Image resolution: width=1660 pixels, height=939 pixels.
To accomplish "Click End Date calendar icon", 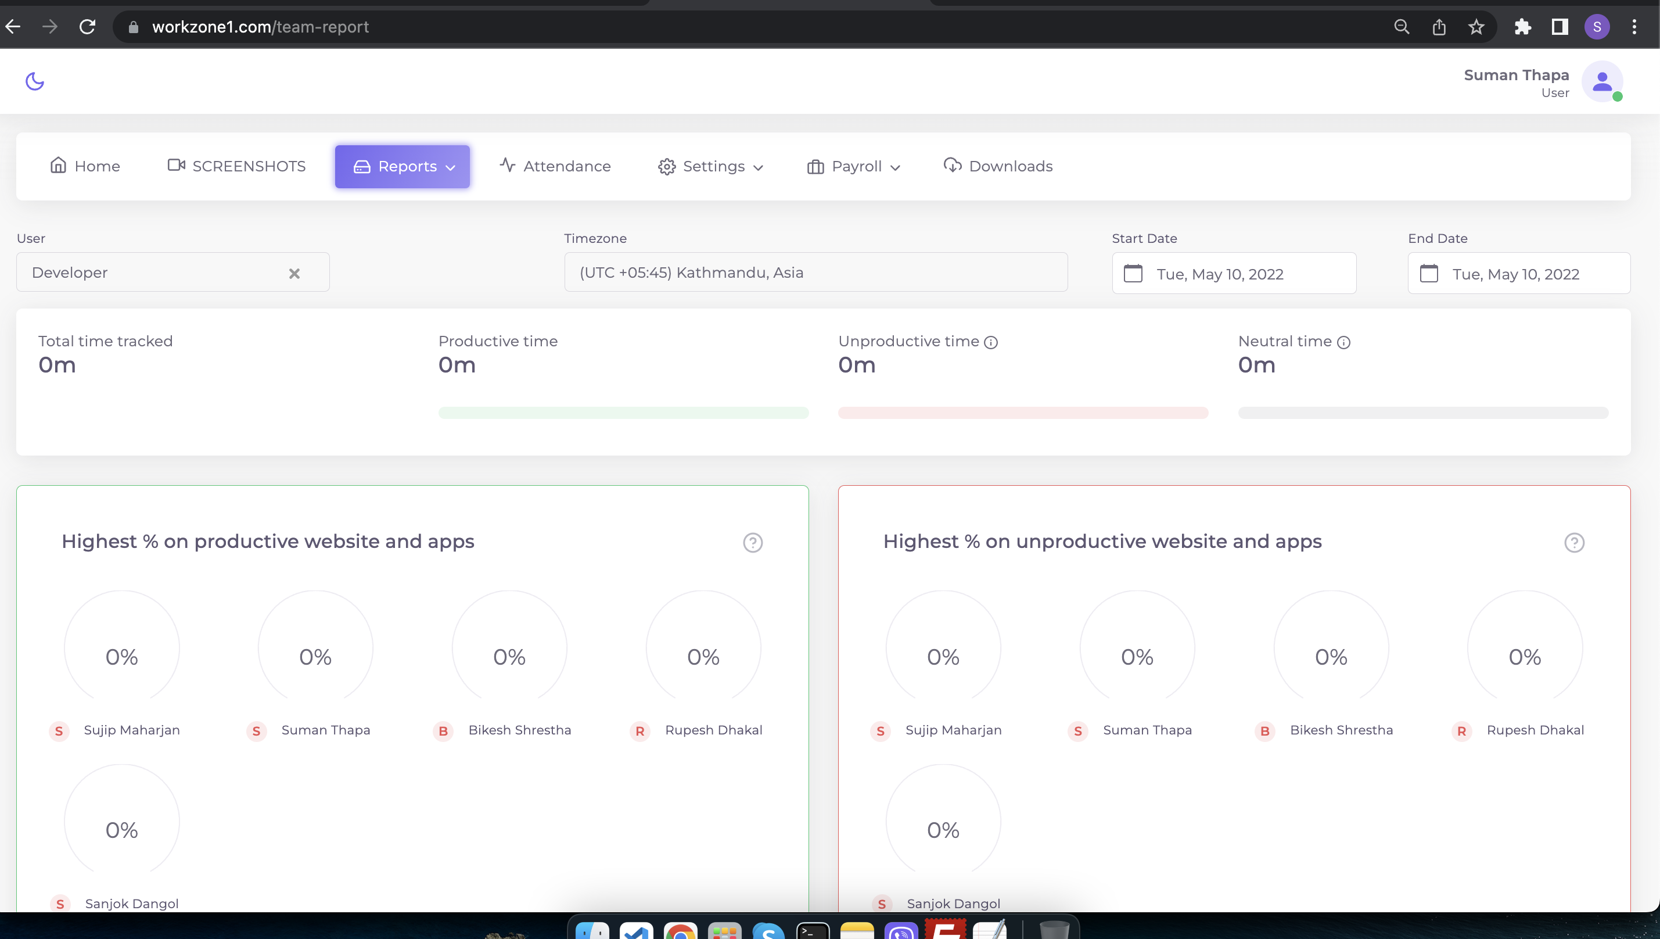I will coord(1429,274).
